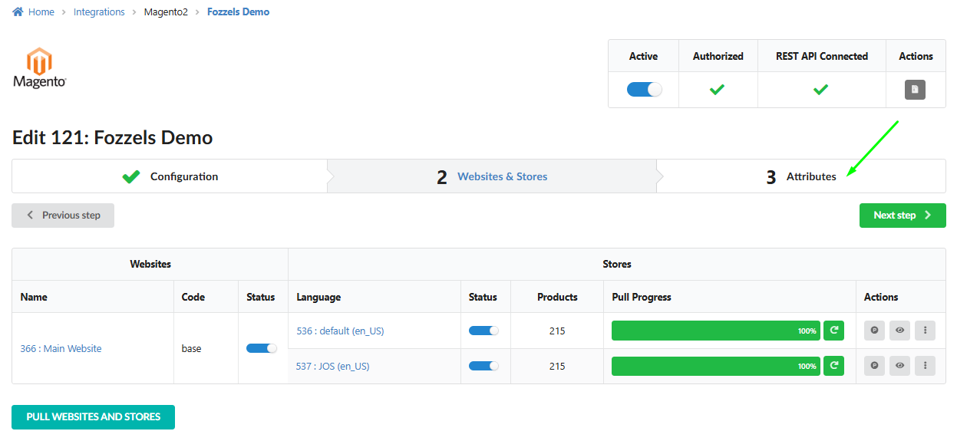View 537 JOS store with eye icon
957x441 pixels.
(x=899, y=366)
